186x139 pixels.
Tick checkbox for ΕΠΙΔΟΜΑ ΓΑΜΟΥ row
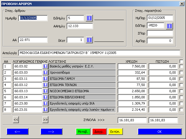[181, 79]
